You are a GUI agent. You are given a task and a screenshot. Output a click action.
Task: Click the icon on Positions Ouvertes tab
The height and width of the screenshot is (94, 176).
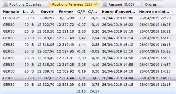point(6,4)
